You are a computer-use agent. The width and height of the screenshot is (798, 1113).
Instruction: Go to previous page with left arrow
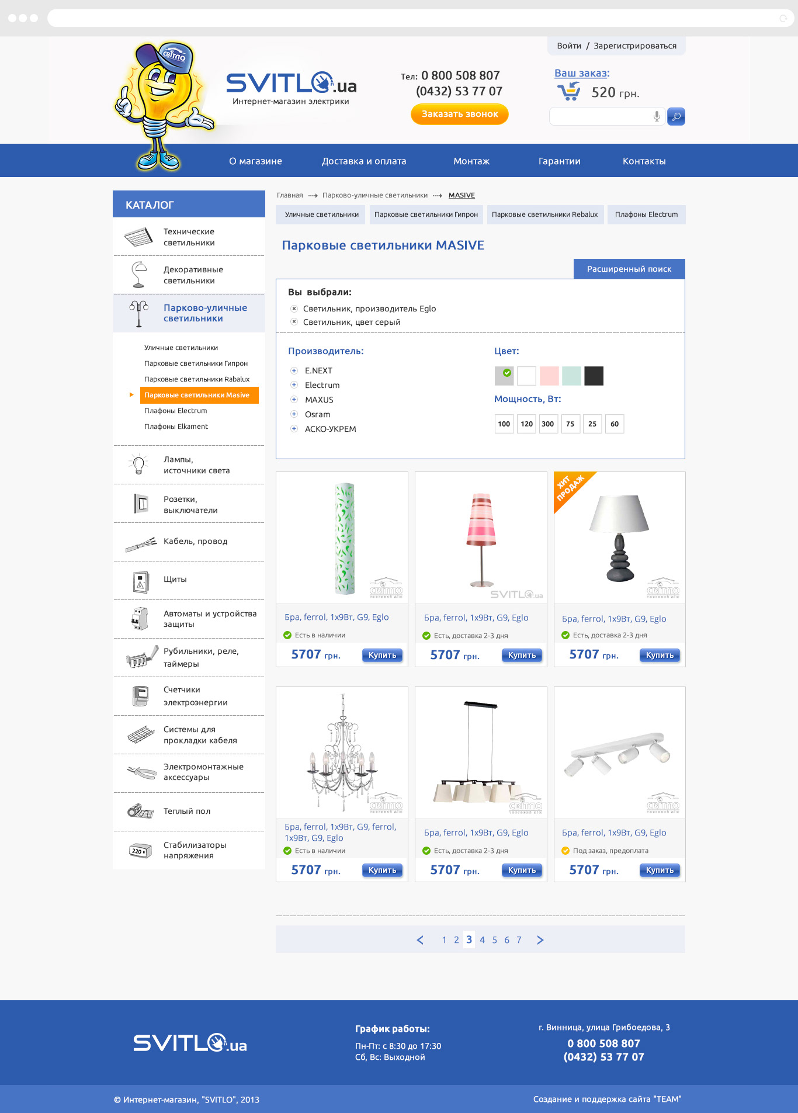(x=420, y=940)
